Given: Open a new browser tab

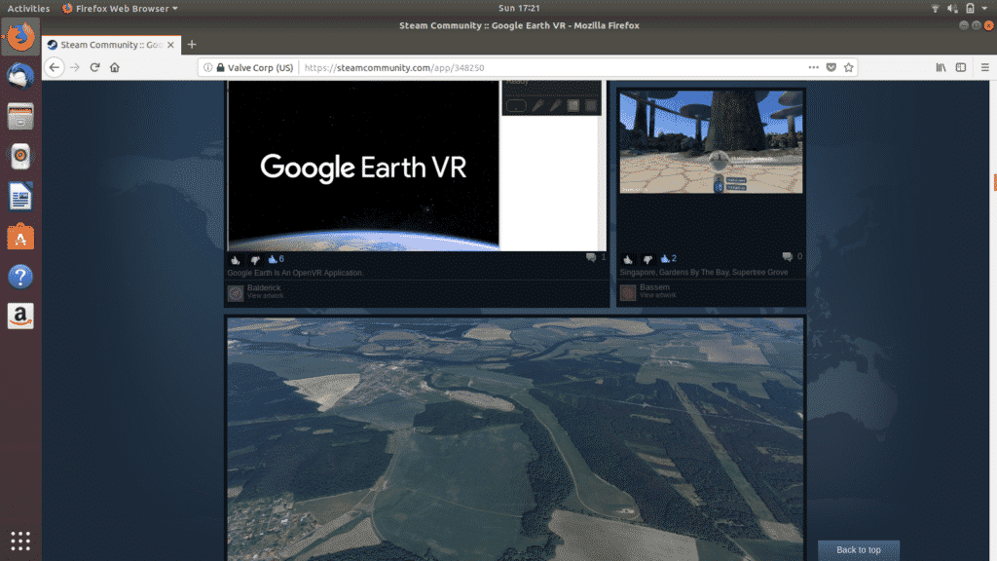Looking at the screenshot, I should pos(192,44).
